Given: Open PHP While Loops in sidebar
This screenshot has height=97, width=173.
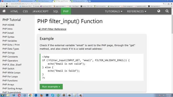Looking at the screenshot, I should (x=11, y=72).
